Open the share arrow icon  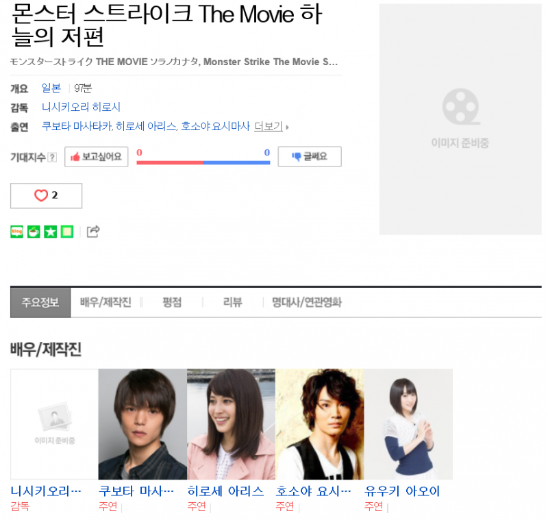pyautogui.click(x=93, y=232)
